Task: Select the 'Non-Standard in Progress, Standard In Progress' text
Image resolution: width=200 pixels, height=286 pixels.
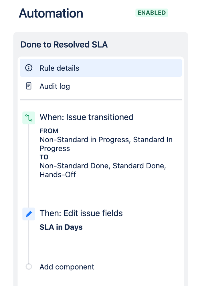Action: click(106, 144)
